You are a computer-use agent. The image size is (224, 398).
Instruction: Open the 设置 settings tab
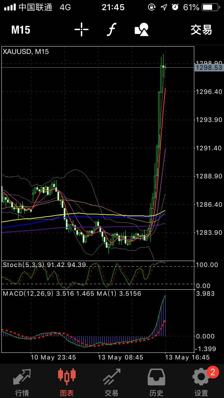click(201, 382)
